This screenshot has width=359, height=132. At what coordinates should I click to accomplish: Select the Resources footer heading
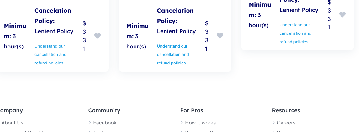click(x=286, y=110)
